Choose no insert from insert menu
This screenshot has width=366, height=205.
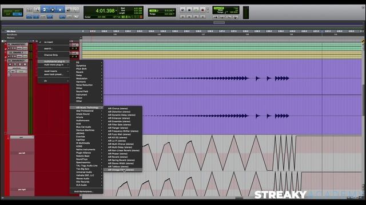(54, 42)
